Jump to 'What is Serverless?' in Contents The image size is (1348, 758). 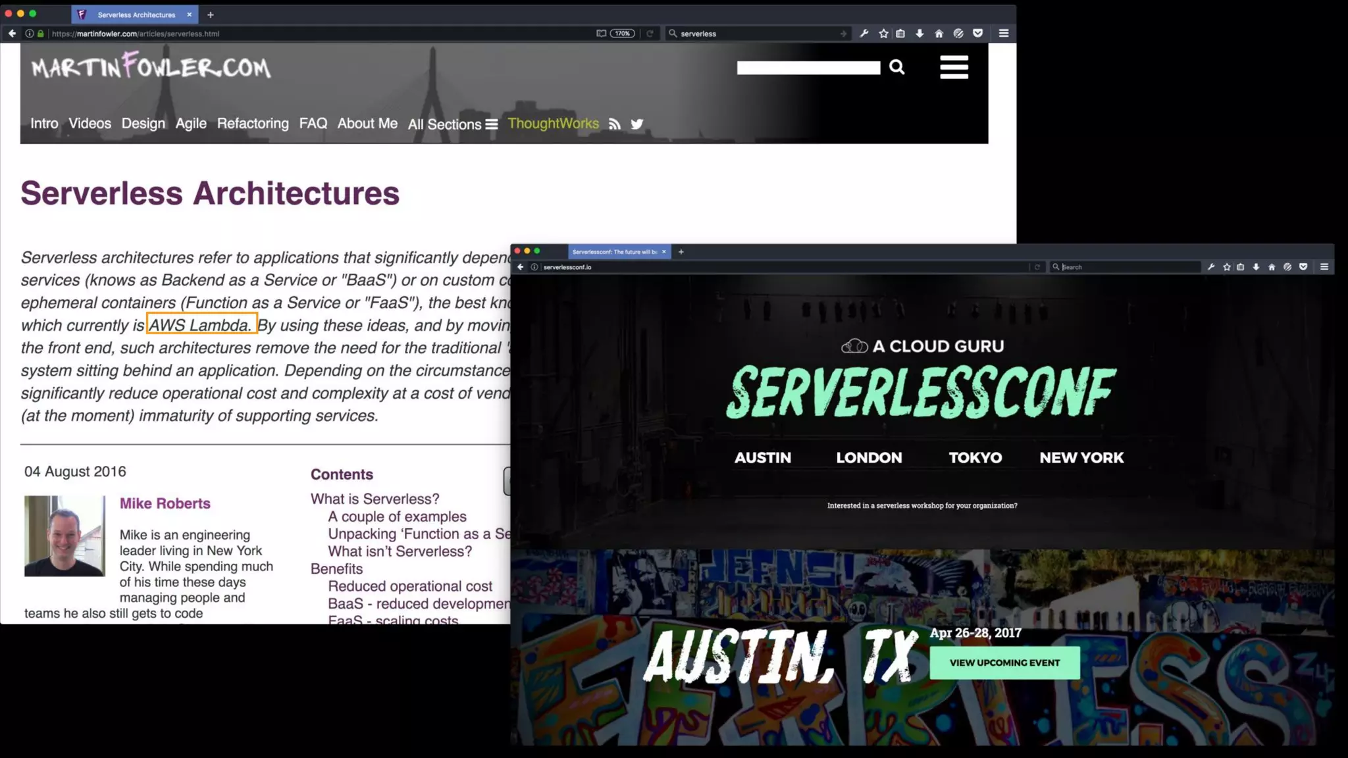click(x=375, y=499)
